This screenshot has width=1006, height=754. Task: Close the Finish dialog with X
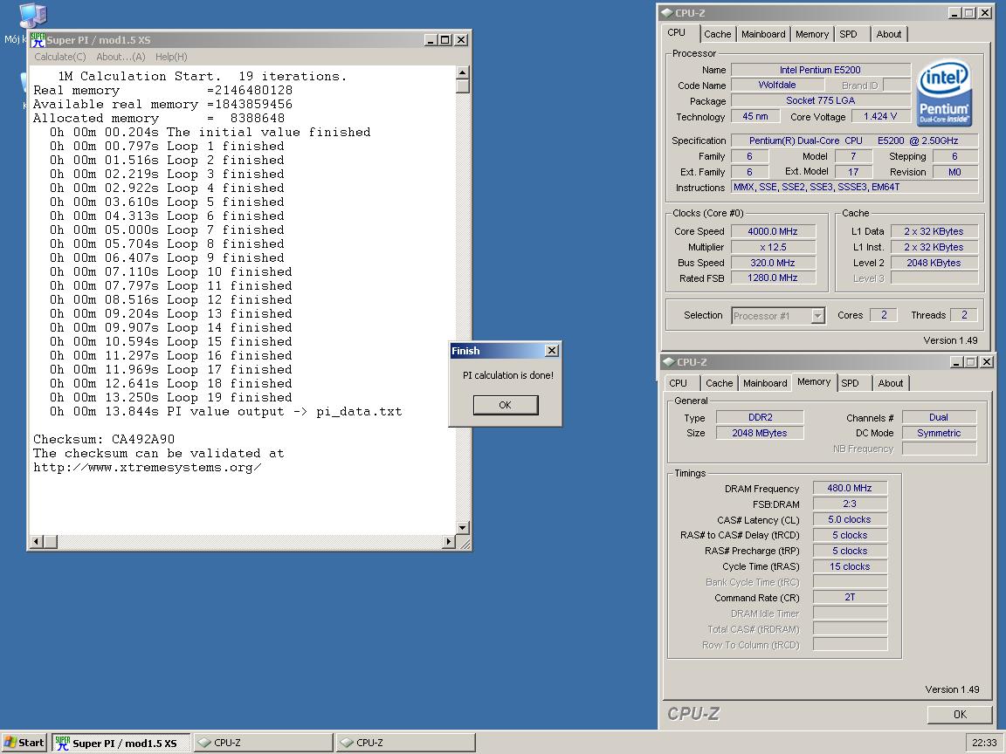point(551,351)
